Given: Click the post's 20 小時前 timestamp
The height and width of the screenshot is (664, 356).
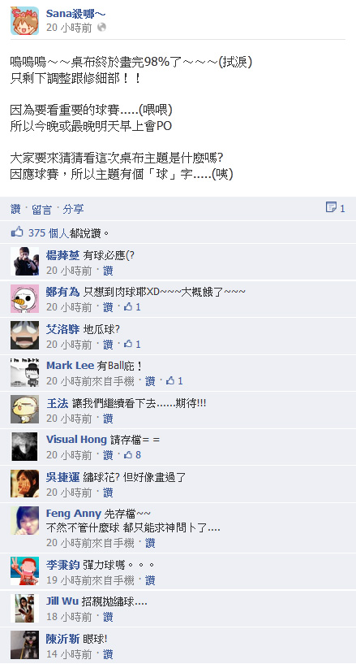Looking at the screenshot, I should (x=69, y=28).
